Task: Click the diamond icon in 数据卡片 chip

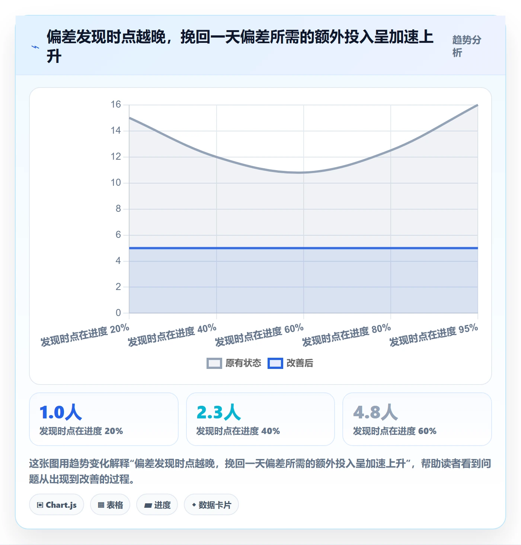Action: click(x=194, y=505)
